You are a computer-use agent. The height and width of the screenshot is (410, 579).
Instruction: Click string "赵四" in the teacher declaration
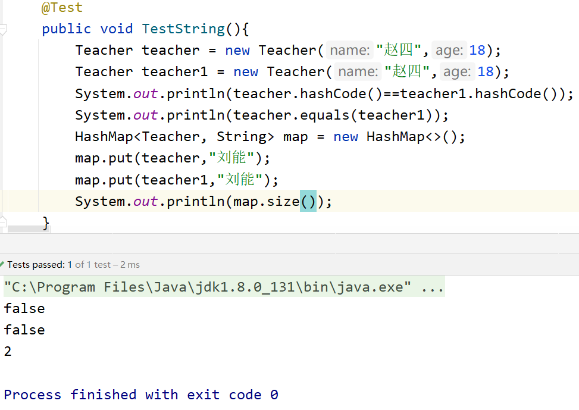[399, 50]
